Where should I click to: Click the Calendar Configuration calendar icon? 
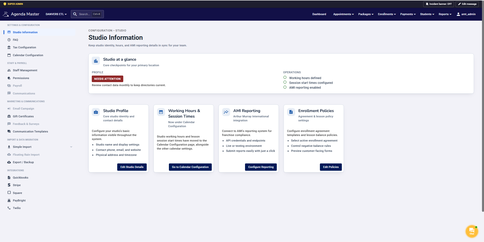(9, 55)
